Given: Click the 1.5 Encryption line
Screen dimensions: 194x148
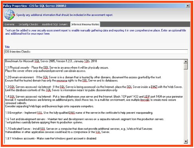Looking at the screenshot, I should pyautogui.click(x=79, y=113).
